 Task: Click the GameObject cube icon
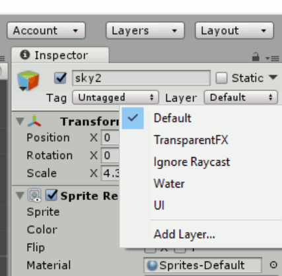click(28, 81)
